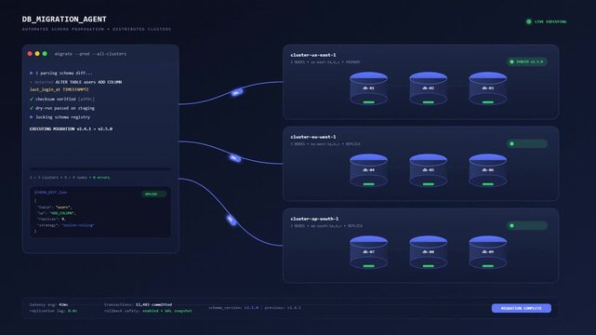
Task: Click the replication lag value in footer
Action: (x=73, y=311)
